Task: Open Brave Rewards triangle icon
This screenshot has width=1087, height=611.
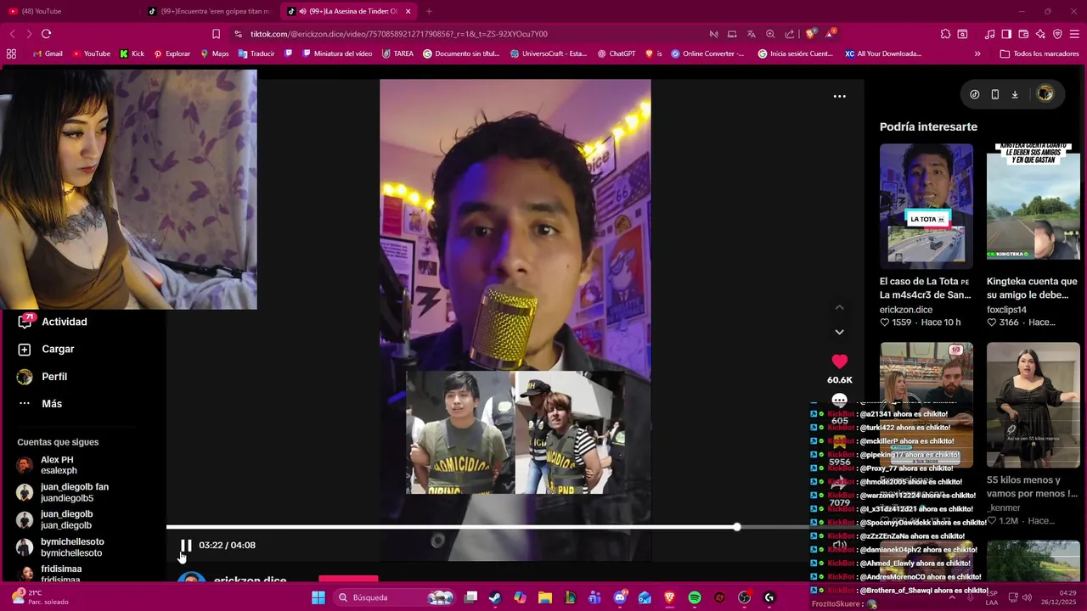Action: click(x=831, y=34)
